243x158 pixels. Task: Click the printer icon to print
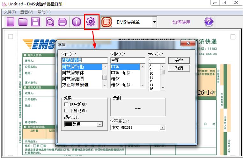point(62,22)
